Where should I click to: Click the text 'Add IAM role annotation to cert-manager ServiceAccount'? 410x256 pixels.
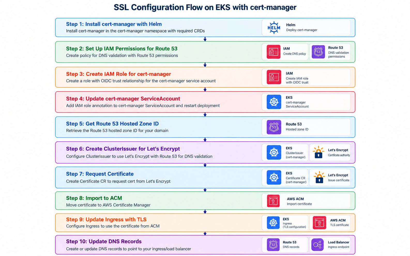point(143,106)
